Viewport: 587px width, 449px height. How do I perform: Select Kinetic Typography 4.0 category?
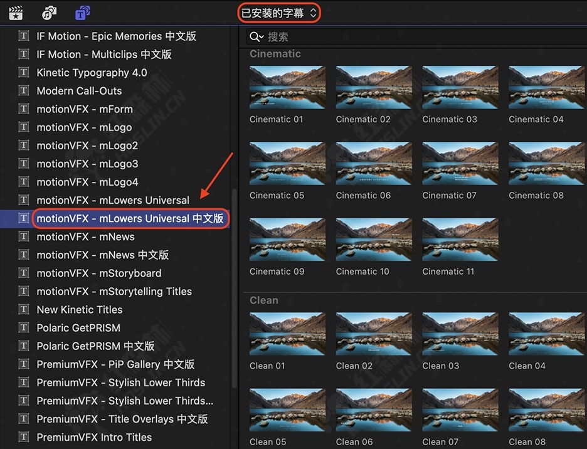[92, 72]
